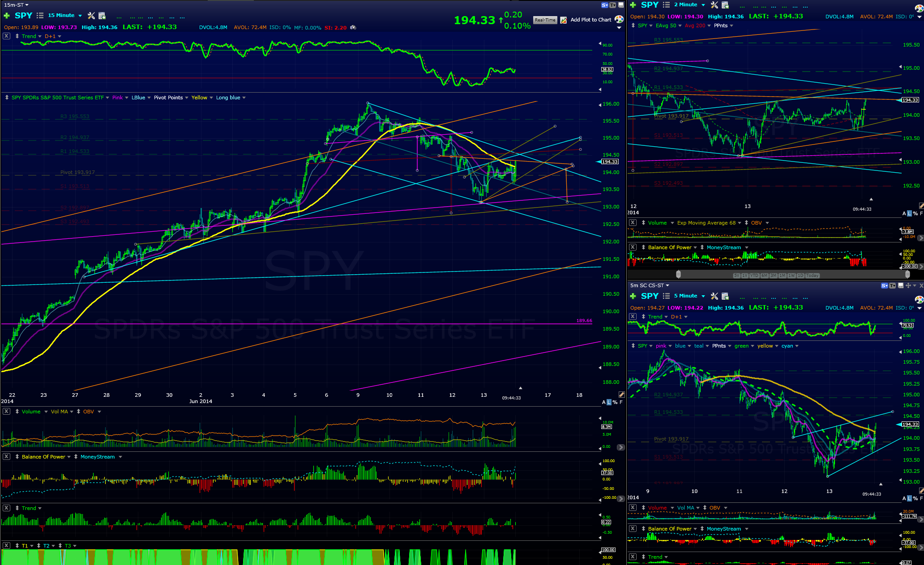
Task: Click the T timeframe icon in the 15m-ST header
Action: pos(612,5)
